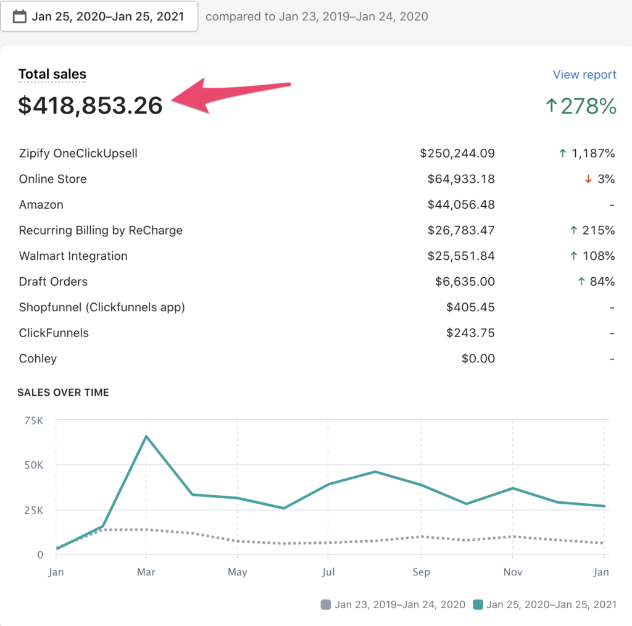Click the Total sales heading
Viewport: 632px width, 626px height.
52,75
